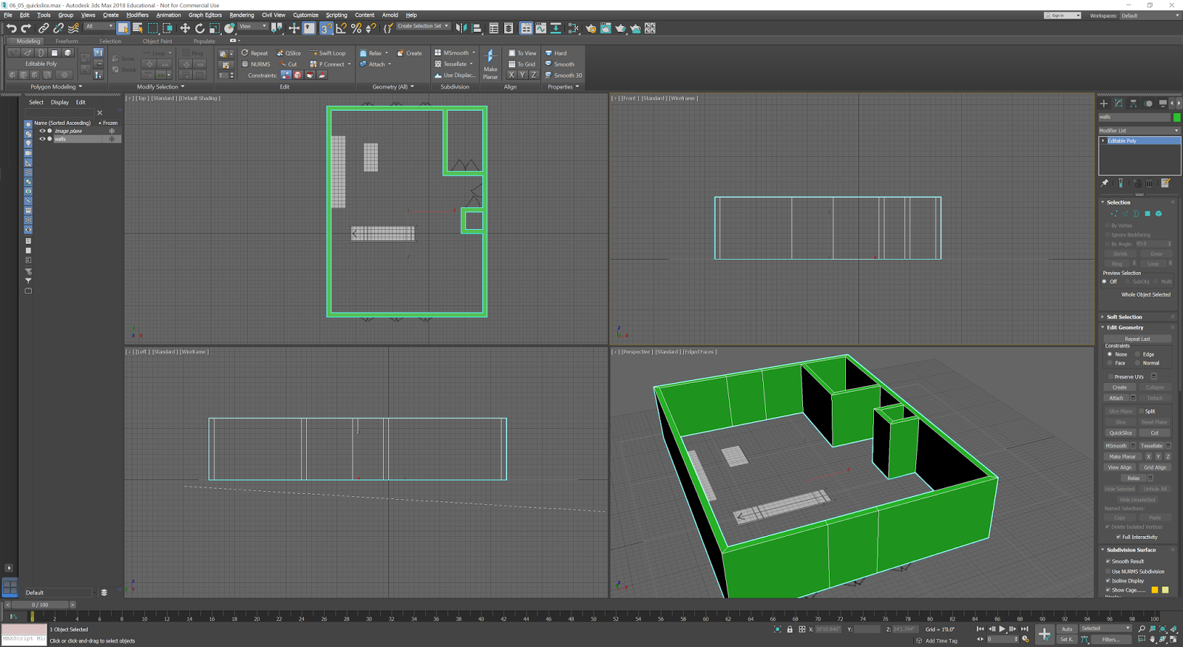Click the QuickSlice button in Edit Geometry
This screenshot has width=1183, height=647.
[1120, 433]
